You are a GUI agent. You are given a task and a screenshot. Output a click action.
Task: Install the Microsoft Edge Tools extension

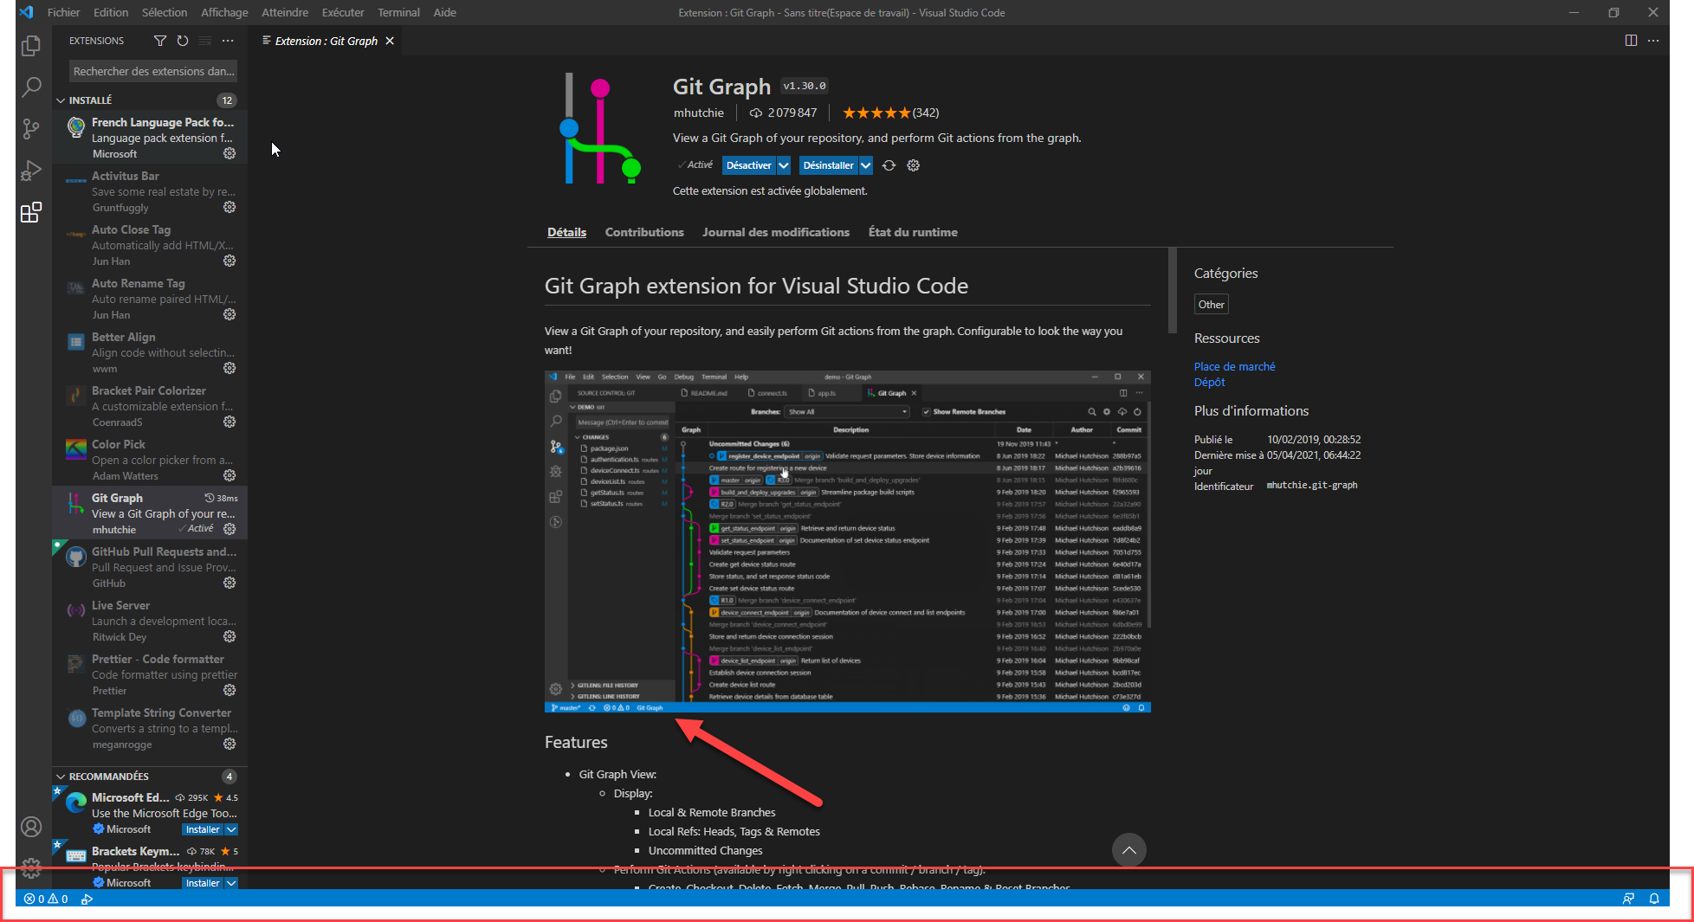(201, 829)
